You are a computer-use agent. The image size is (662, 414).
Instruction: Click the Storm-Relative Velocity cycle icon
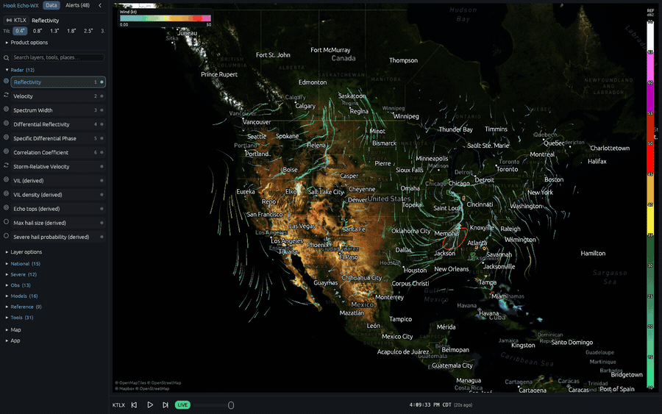tap(6, 165)
